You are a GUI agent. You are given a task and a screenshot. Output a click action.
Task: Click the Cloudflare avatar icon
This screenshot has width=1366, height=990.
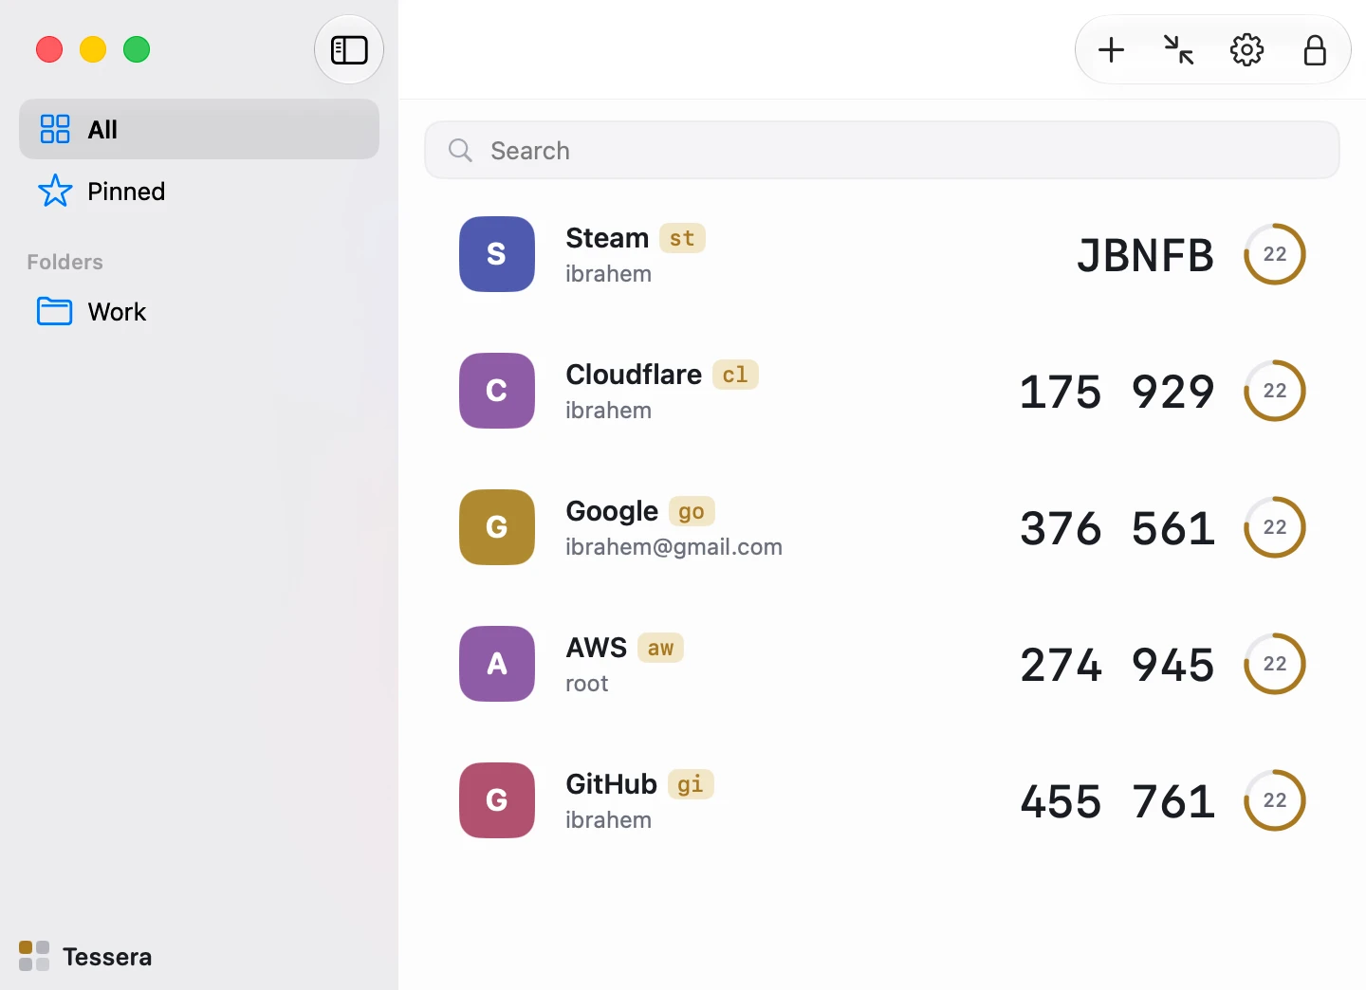(x=497, y=391)
